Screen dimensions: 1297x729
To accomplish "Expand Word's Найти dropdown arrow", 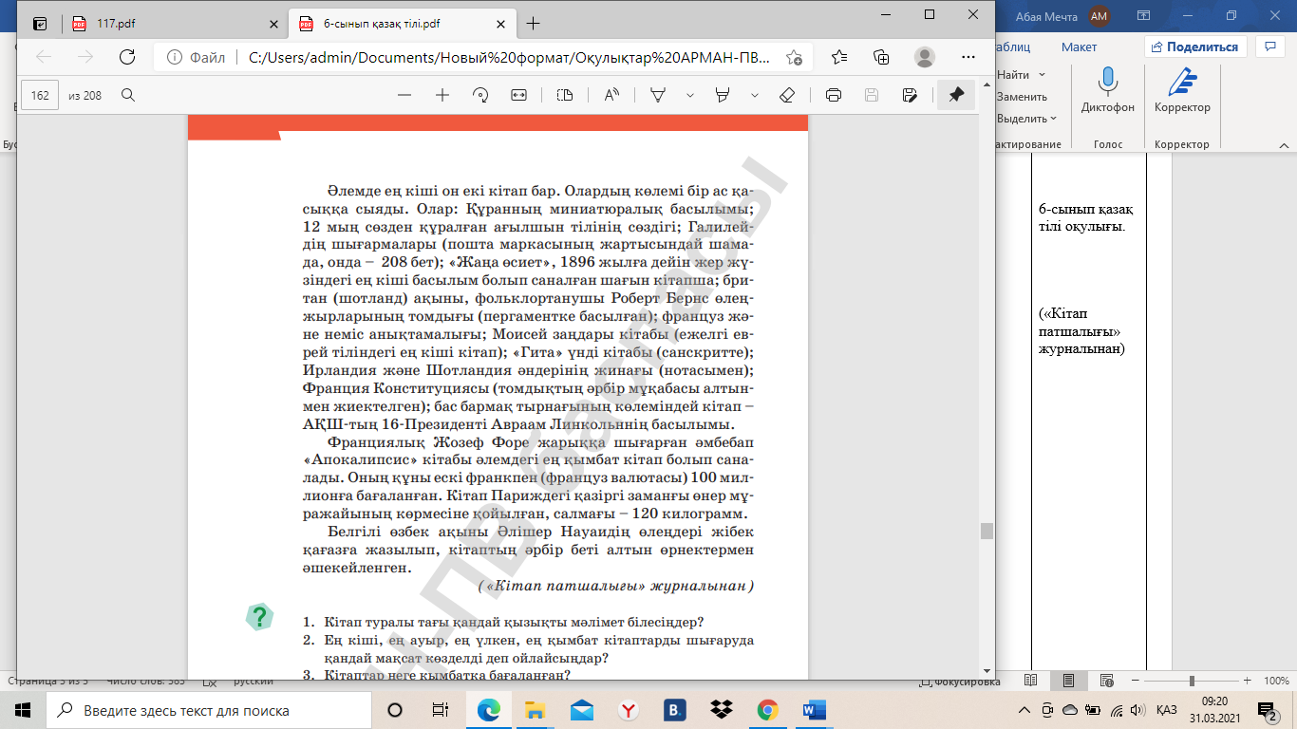I will tap(1042, 75).
